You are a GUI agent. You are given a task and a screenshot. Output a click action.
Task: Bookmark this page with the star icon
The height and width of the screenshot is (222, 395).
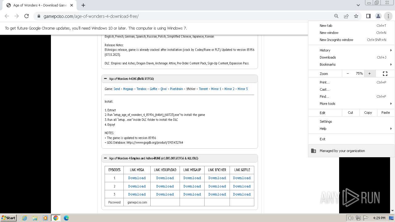tap(356, 16)
